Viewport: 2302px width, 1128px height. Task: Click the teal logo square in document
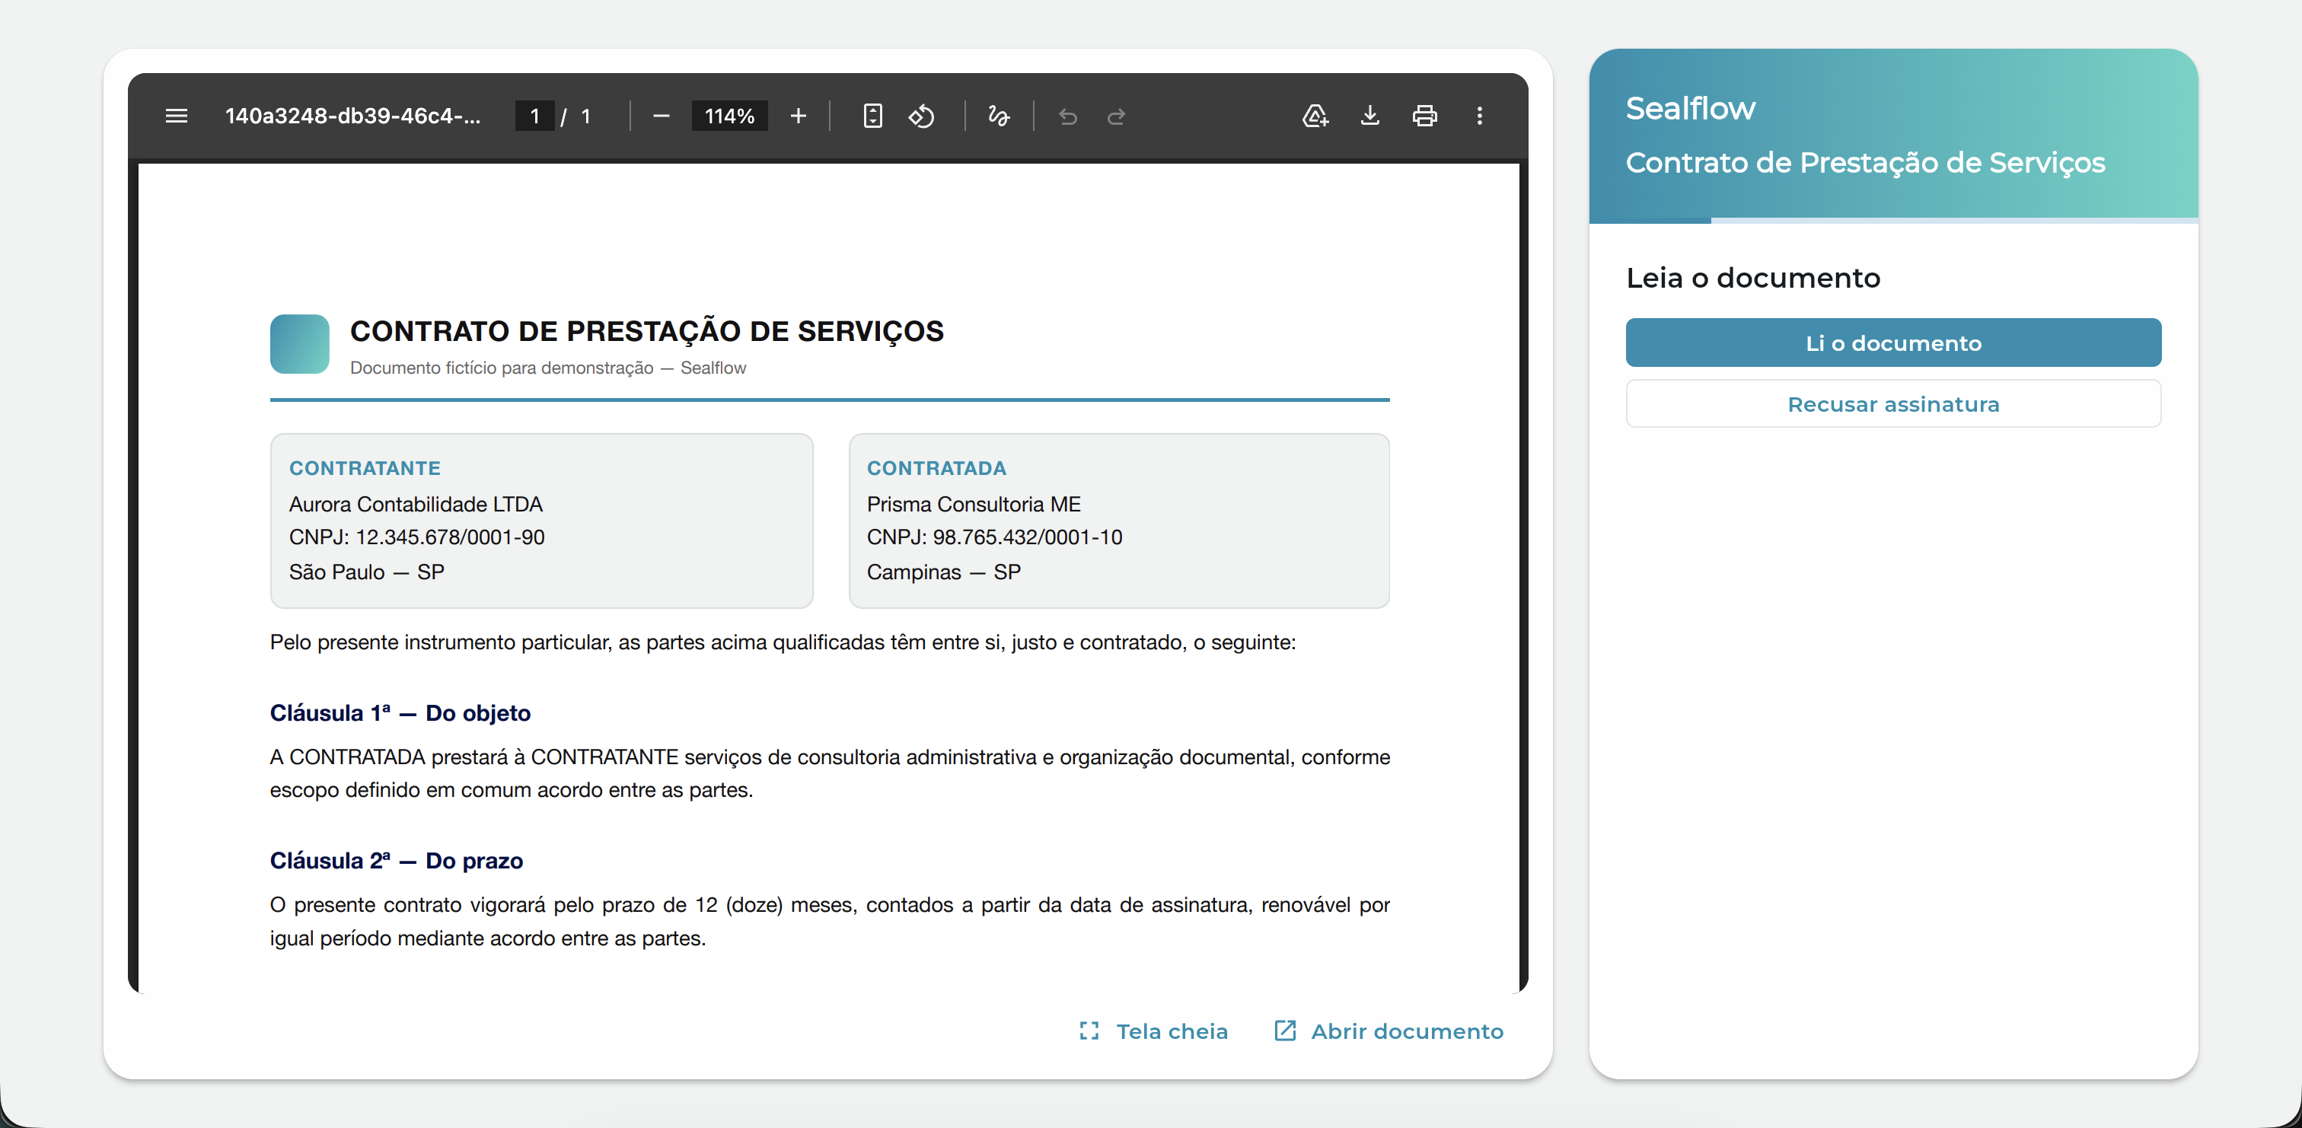tap(299, 343)
